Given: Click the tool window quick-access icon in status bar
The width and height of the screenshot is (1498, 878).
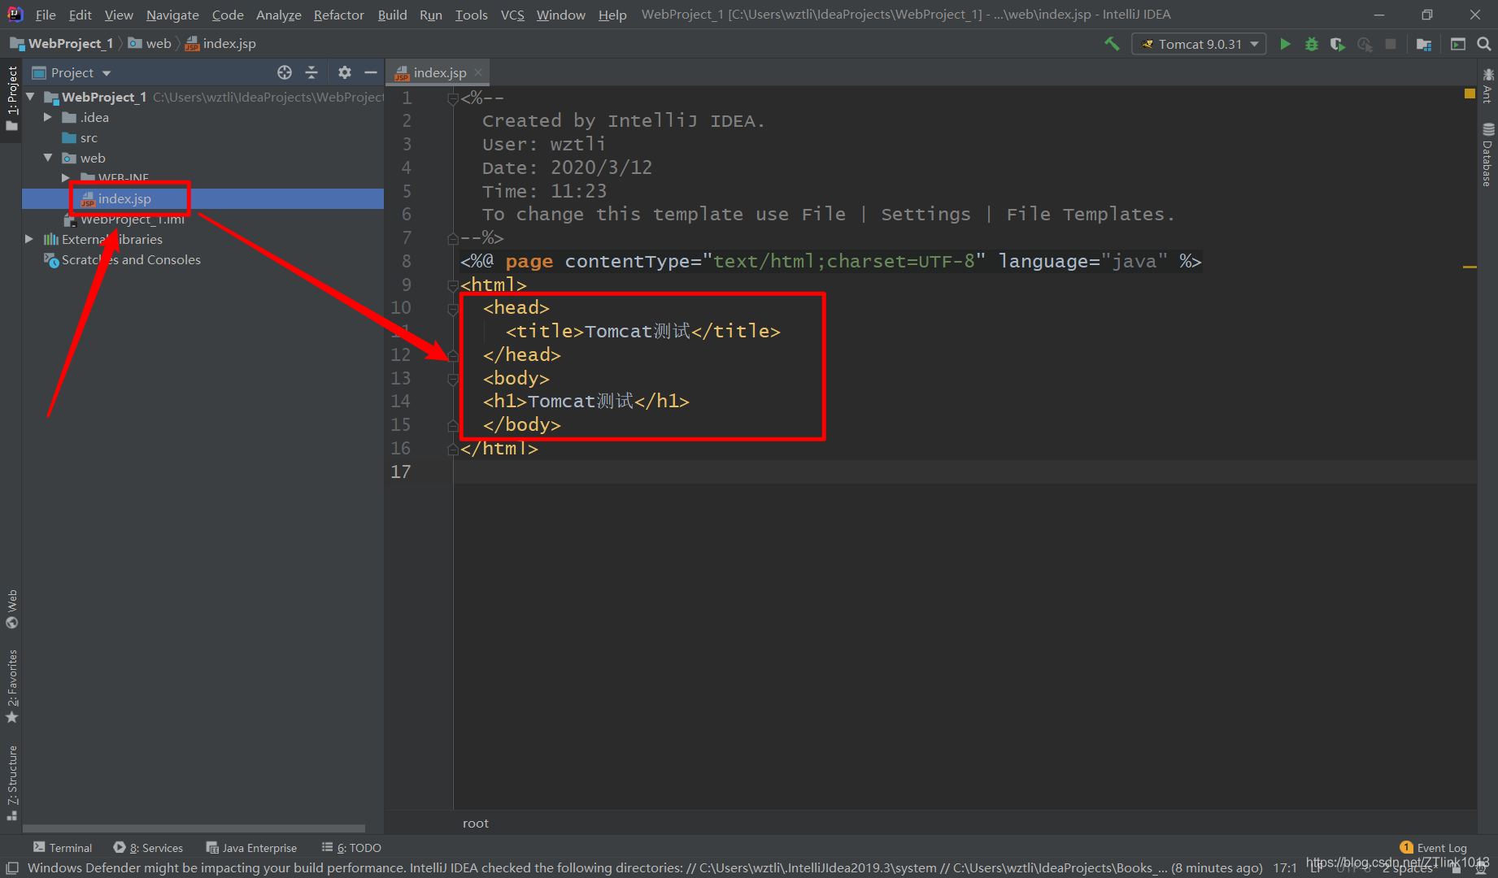Looking at the screenshot, I should pyautogui.click(x=12, y=867).
